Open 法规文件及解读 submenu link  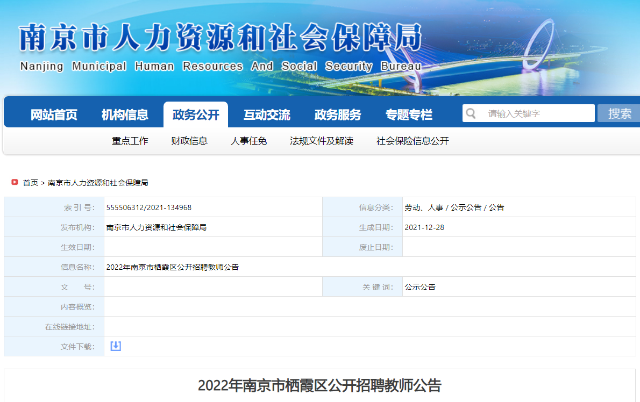tap(322, 141)
